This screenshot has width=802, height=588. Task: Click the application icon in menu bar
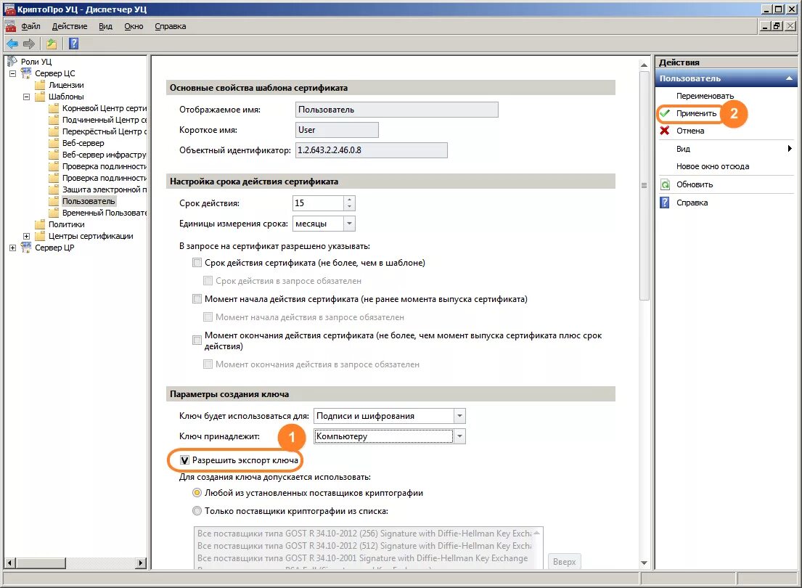[x=10, y=26]
